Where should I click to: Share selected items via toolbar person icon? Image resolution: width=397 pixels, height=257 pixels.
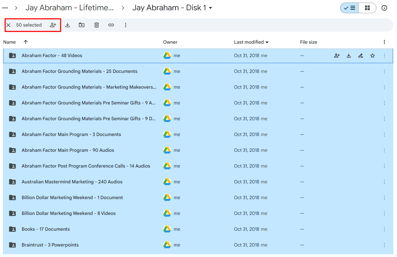click(53, 25)
